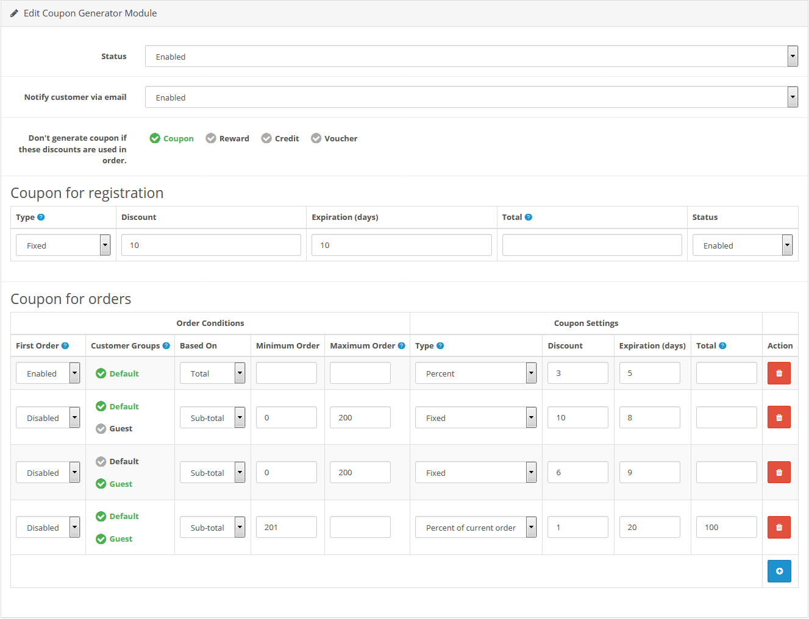The width and height of the screenshot is (809, 619).
Task: Open coupon Type dropdown showing Percent
Action: 476,373
